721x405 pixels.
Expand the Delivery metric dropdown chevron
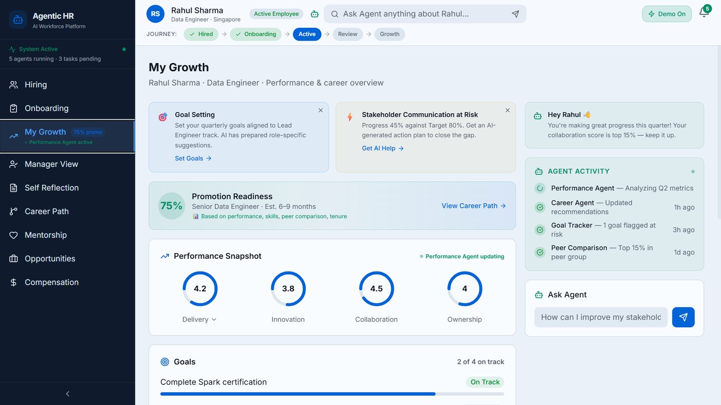pos(214,320)
